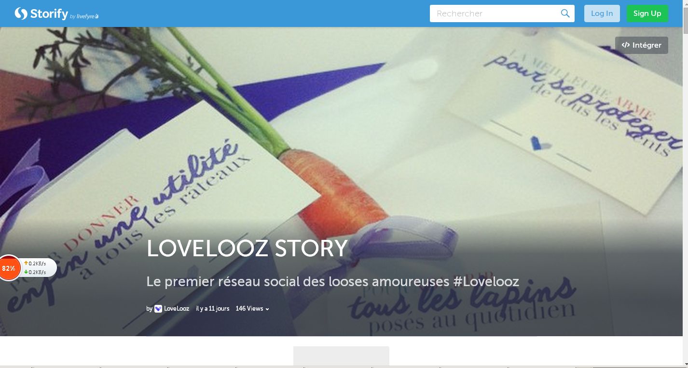Expand the 146 Views dropdown
The width and height of the screenshot is (688, 368).
coord(252,309)
